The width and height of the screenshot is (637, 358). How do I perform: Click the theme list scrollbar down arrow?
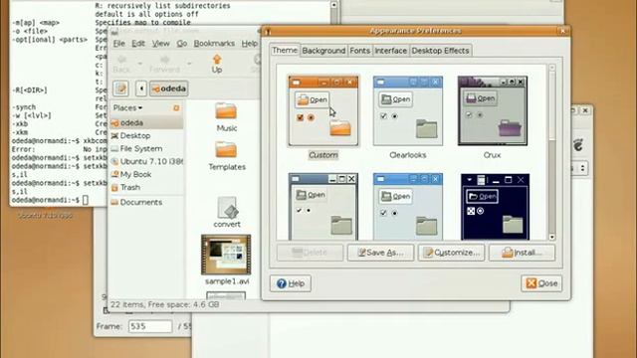[552, 237]
